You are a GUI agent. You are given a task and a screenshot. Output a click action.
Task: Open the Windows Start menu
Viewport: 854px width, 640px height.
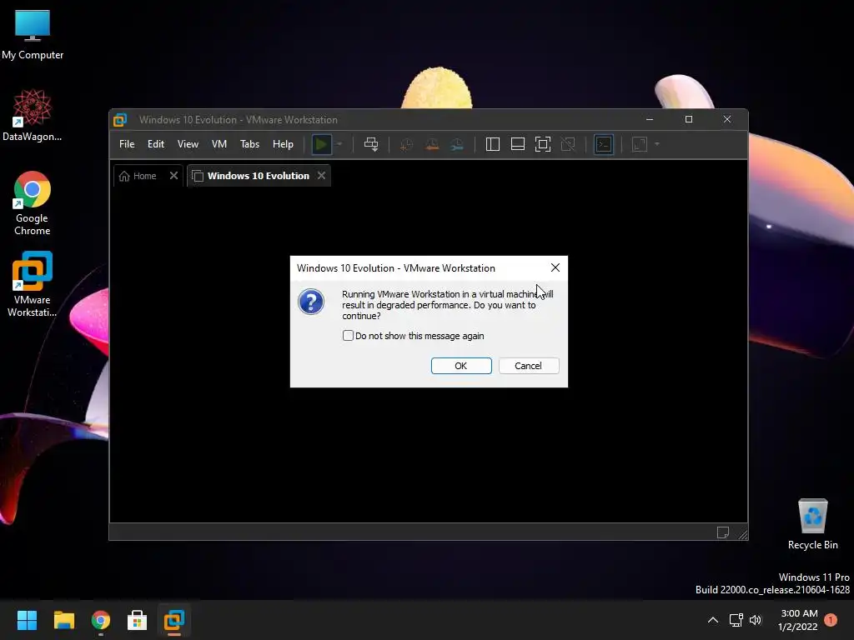pos(27,620)
